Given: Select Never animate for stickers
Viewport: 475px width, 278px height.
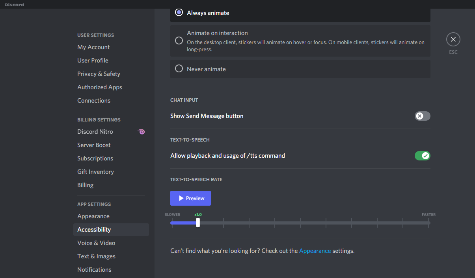Looking at the screenshot, I should (x=179, y=68).
